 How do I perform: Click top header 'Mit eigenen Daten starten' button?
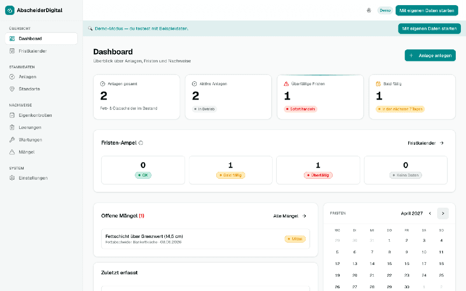[x=427, y=10]
